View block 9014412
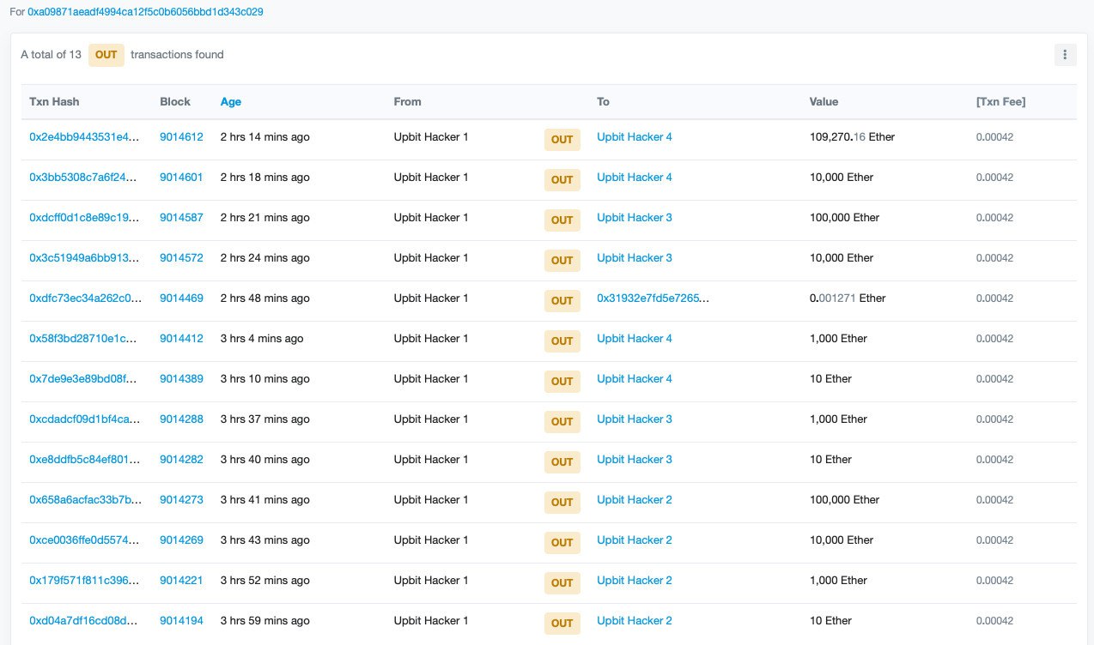1094x645 pixels. click(x=181, y=338)
